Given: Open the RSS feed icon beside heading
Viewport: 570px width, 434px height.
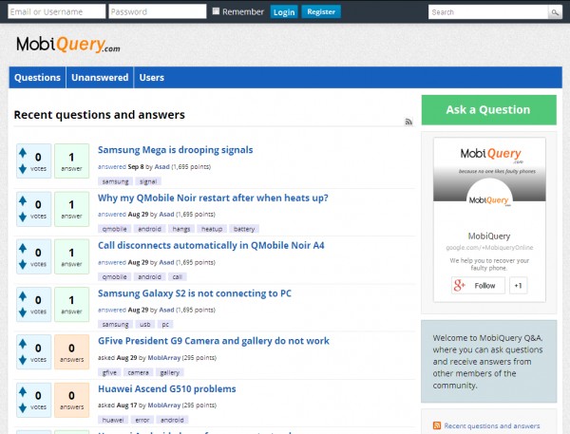Looking at the screenshot, I should [x=408, y=122].
